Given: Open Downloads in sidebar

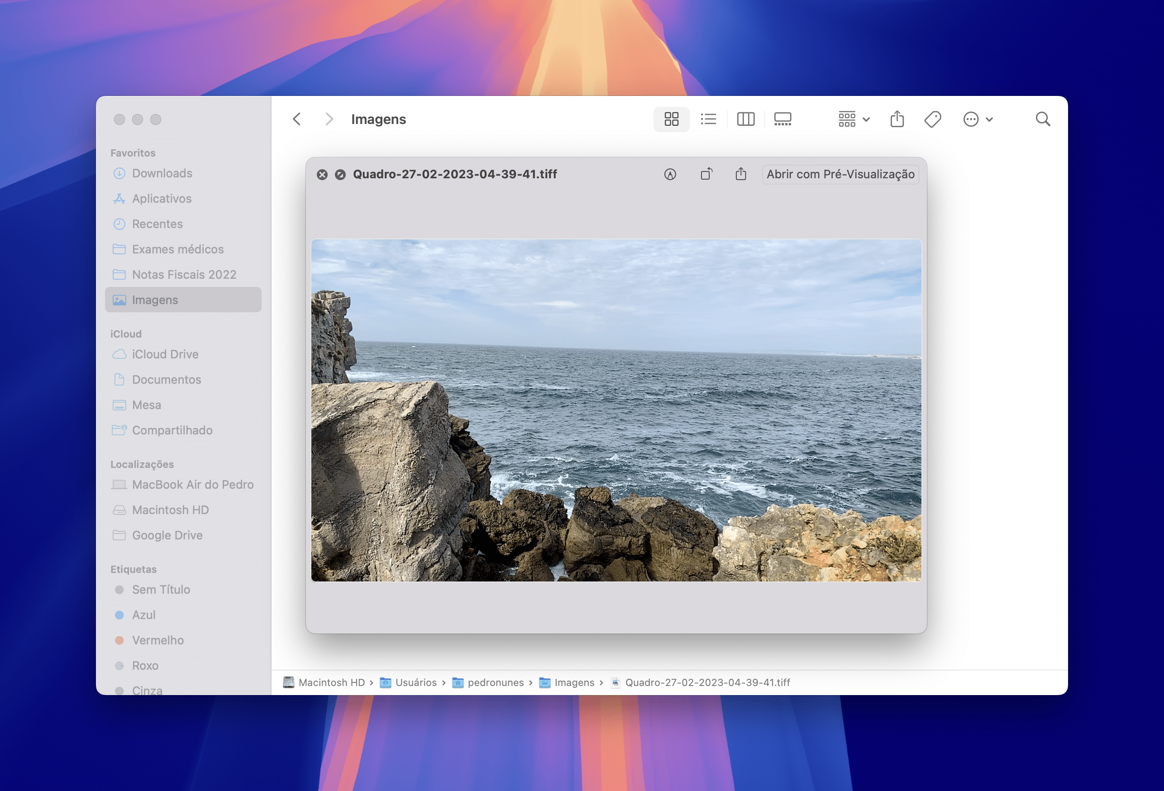Looking at the screenshot, I should coord(183,173).
